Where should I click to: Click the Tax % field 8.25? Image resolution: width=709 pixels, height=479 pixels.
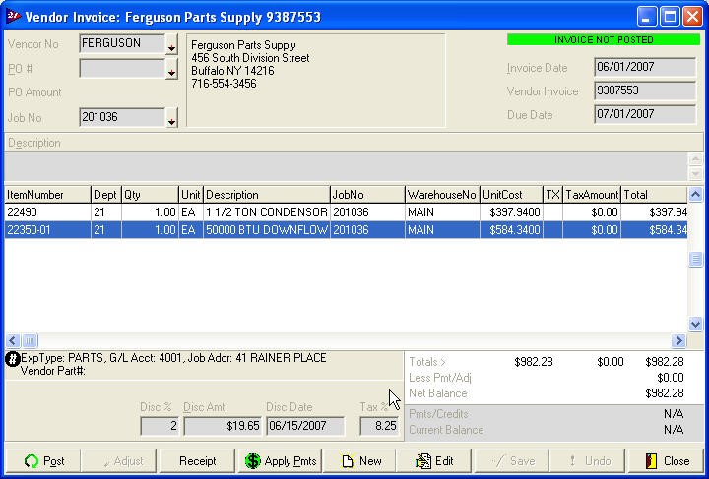tap(379, 426)
